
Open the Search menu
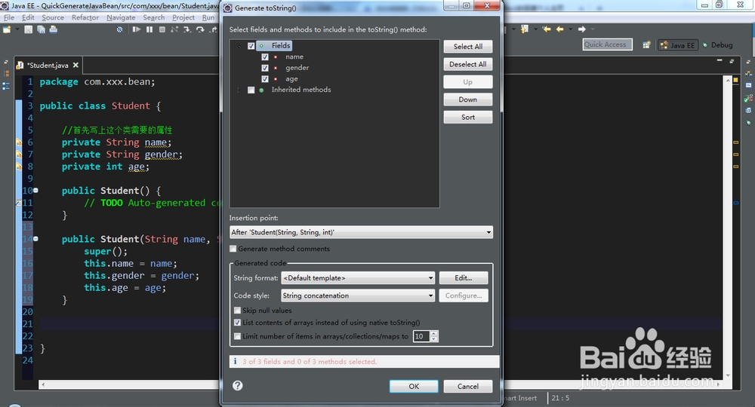[153, 17]
